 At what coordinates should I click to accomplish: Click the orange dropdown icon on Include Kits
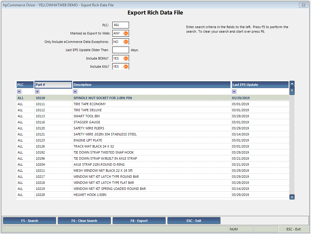click(x=126, y=66)
